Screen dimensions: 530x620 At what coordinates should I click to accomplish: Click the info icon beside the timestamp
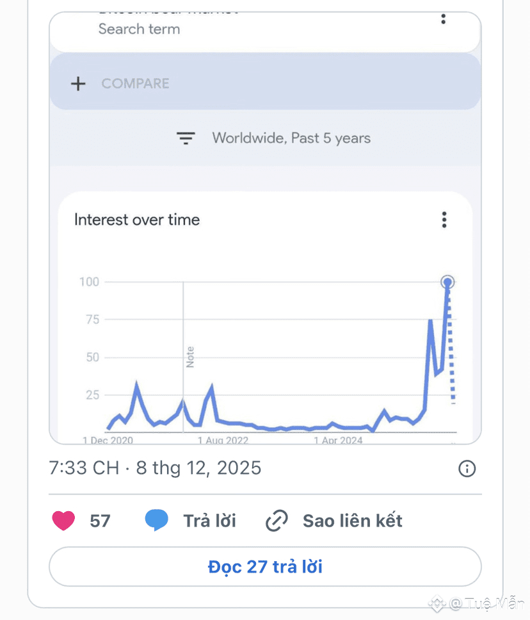click(x=467, y=469)
